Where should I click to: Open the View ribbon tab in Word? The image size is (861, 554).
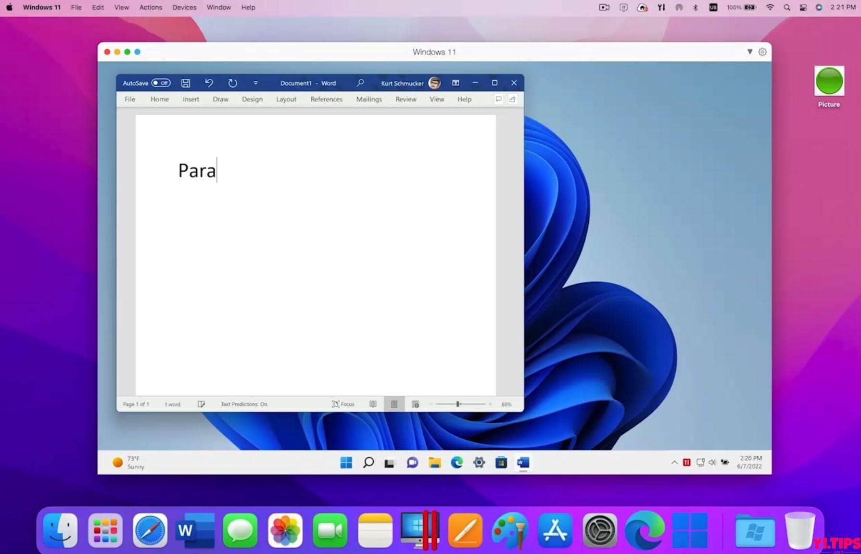point(437,99)
